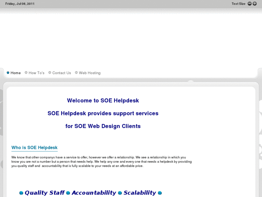Click the blue bullet beside Home
Screen dimensions: 262x197
coord(8,73)
